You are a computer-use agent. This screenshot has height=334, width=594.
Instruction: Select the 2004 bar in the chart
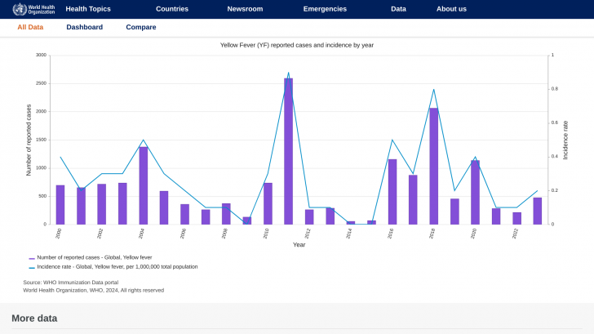[x=143, y=185]
